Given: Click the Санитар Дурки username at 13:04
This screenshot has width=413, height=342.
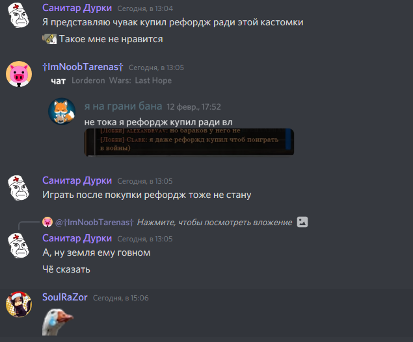Looking at the screenshot, I should 77,8.
